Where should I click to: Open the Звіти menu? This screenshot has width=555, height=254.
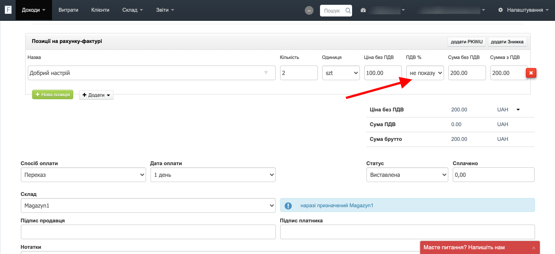(x=165, y=10)
